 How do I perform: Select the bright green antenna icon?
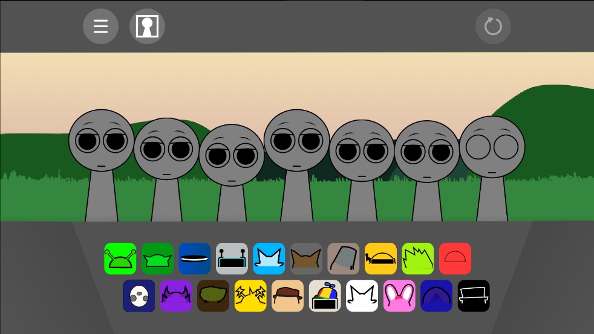coord(120,259)
